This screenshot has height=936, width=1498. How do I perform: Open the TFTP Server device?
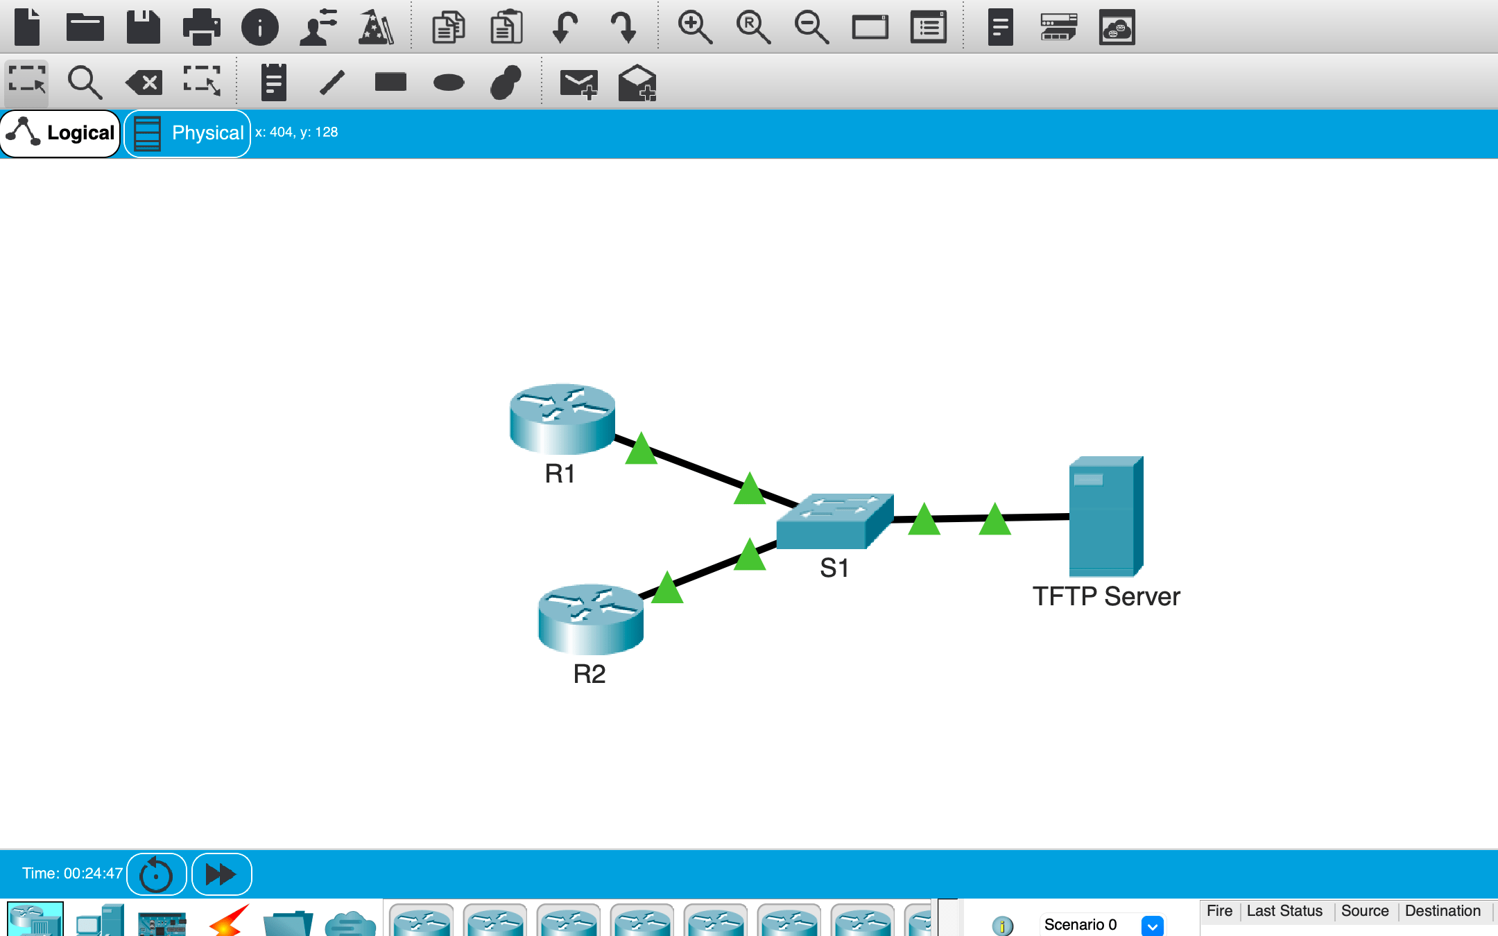pyautogui.click(x=1105, y=517)
